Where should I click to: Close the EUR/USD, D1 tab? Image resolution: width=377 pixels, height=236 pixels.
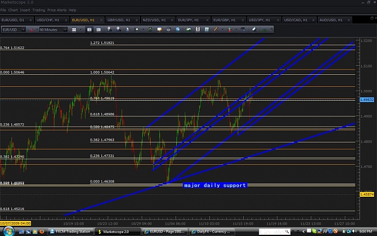[x=31, y=20]
